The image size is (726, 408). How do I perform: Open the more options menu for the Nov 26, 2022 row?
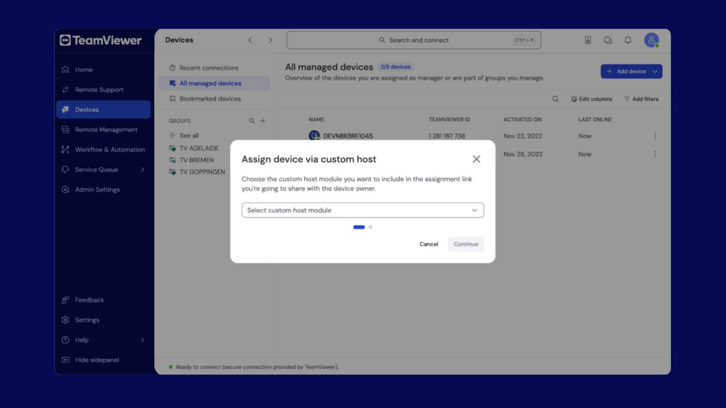pos(655,154)
